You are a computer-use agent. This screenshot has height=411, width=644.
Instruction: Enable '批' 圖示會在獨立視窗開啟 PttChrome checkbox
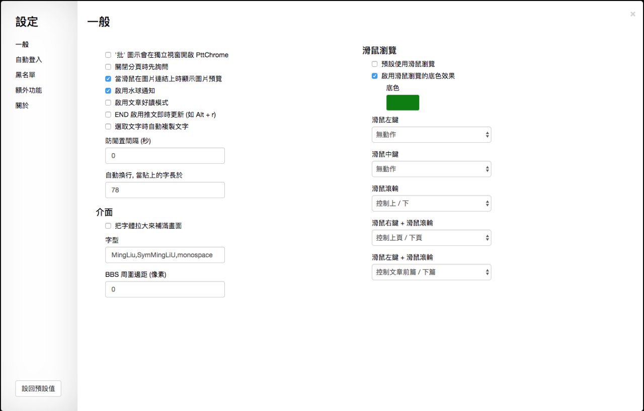point(108,55)
